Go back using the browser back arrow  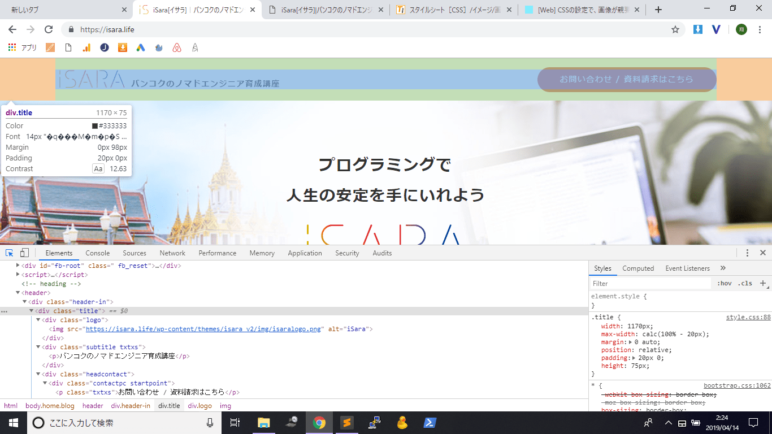[12, 29]
